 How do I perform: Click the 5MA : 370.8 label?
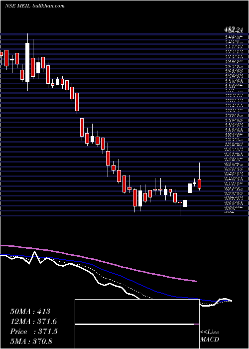coord(31,342)
